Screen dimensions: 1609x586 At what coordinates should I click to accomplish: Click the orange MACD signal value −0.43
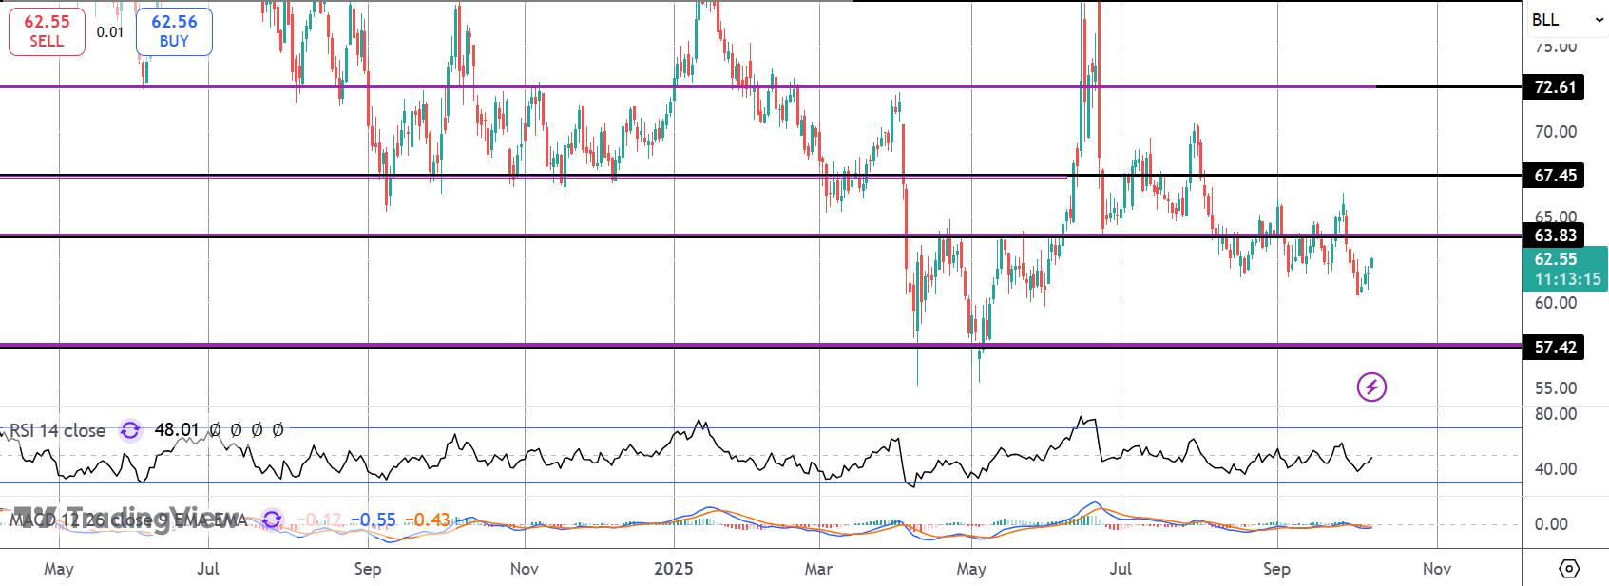[427, 520]
